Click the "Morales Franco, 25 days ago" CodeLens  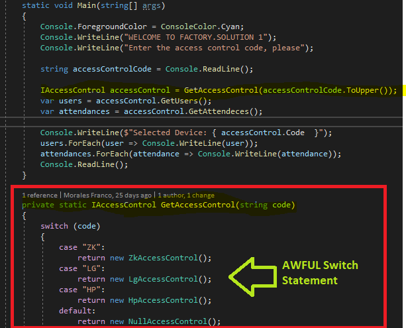(x=107, y=195)
